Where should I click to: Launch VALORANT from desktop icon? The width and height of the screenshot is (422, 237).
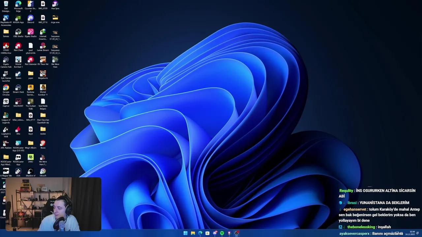tap(18, 102)
